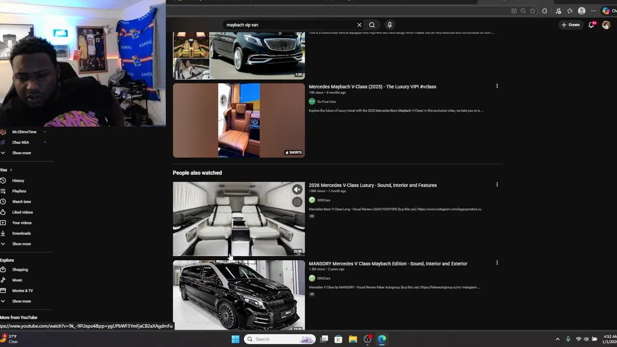The width and height of the screenshot is (617, 347).
Task: Open the split-screen apps icon in the address bar
Action: [514, 11]
